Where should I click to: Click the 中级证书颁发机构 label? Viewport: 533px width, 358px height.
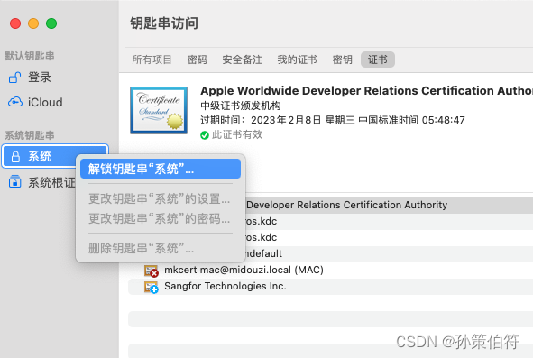tap(241, 106)
